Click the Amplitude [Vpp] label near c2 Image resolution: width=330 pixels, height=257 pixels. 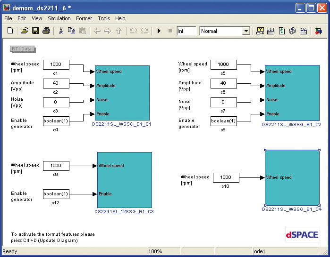[22, 86]
